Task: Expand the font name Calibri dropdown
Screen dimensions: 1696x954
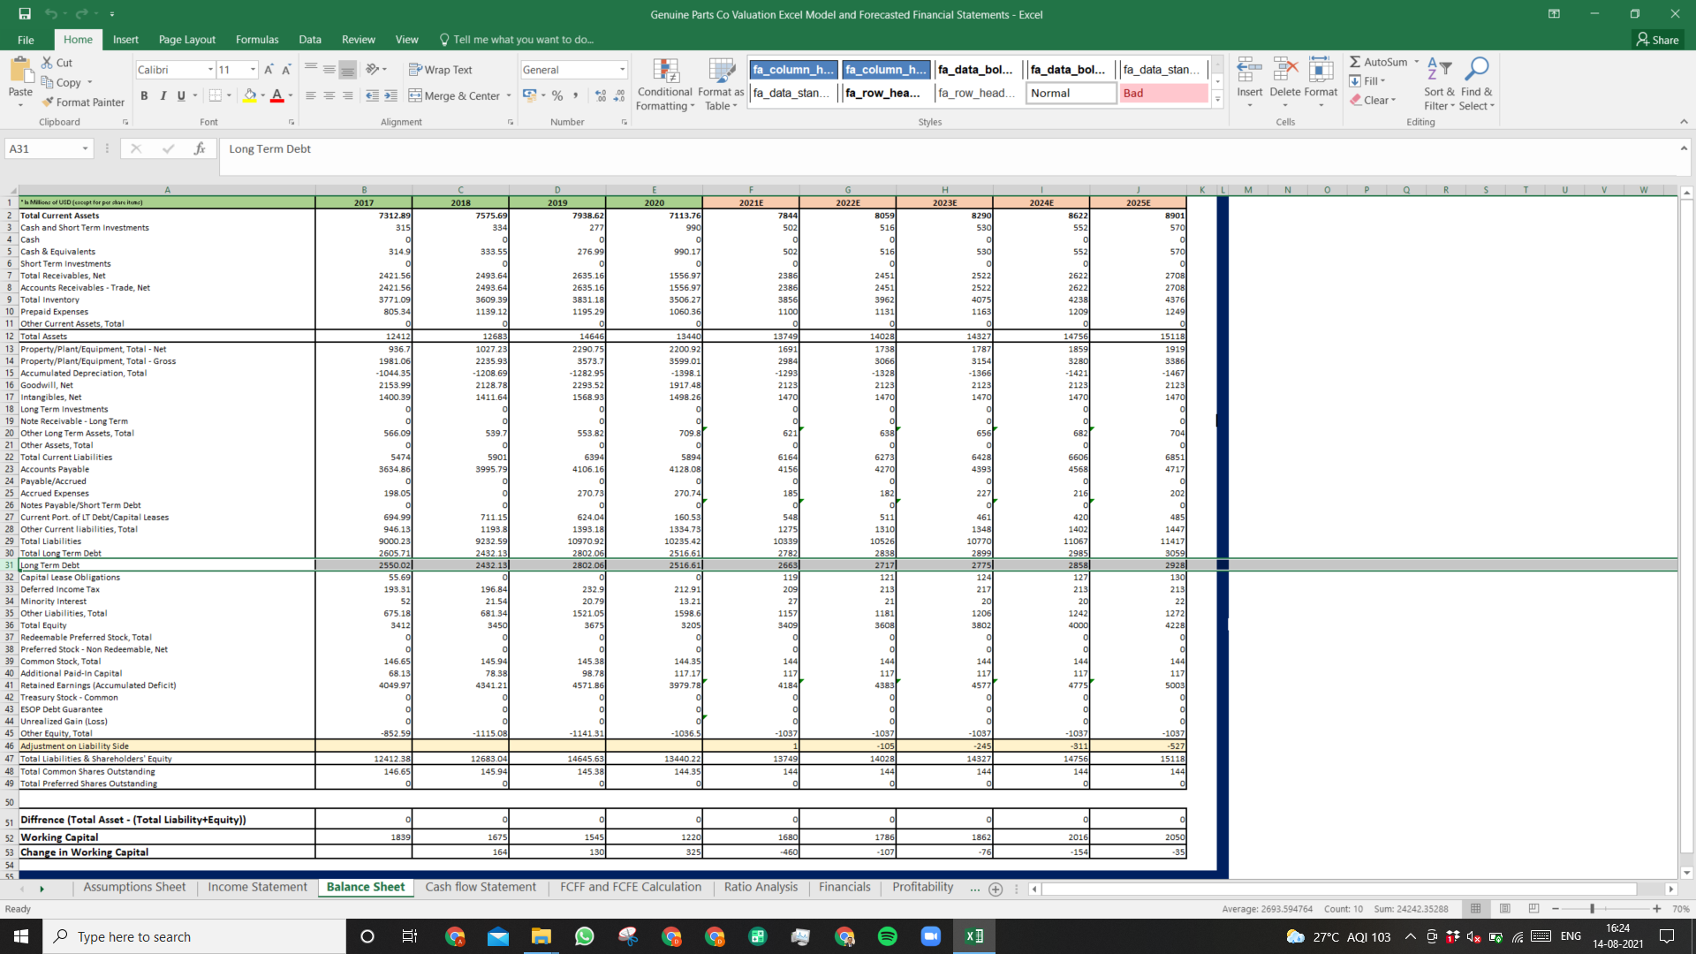Action: click(x=210, y=70)
